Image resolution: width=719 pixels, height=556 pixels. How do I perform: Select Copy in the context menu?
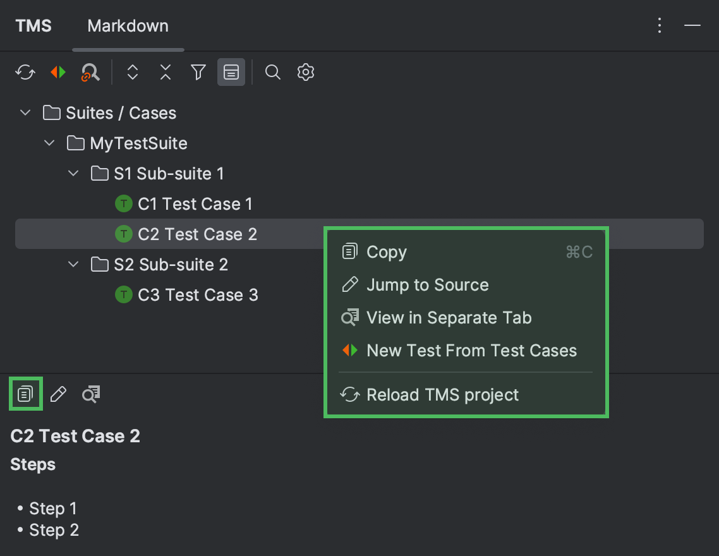pos(386,251)
